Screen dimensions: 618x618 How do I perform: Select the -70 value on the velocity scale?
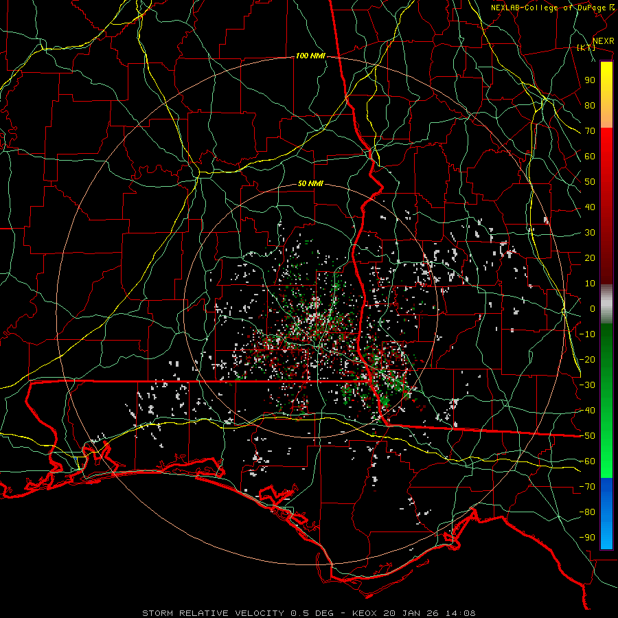point(587,487)
